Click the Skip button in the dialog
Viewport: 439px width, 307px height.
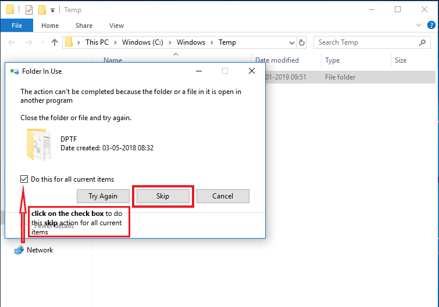click(163, 196)
